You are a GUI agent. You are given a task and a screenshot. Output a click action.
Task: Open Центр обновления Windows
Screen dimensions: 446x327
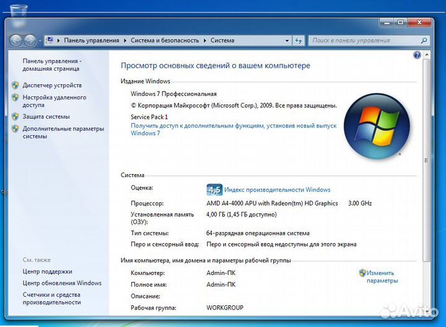(x=62, y=283)
